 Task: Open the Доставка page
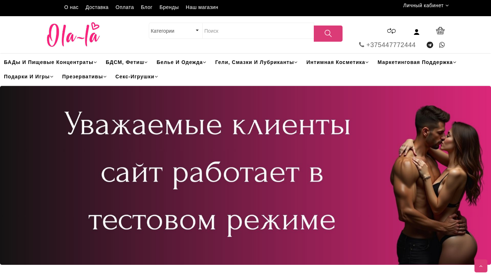point(97,7)
